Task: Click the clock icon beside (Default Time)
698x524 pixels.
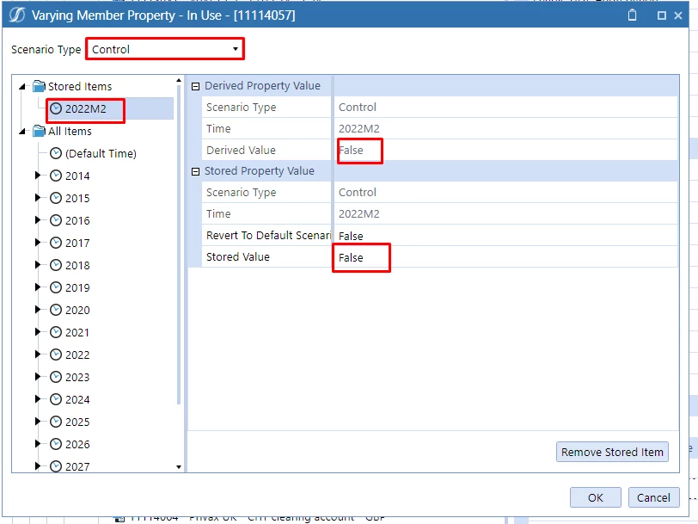Action: (56, 154)
